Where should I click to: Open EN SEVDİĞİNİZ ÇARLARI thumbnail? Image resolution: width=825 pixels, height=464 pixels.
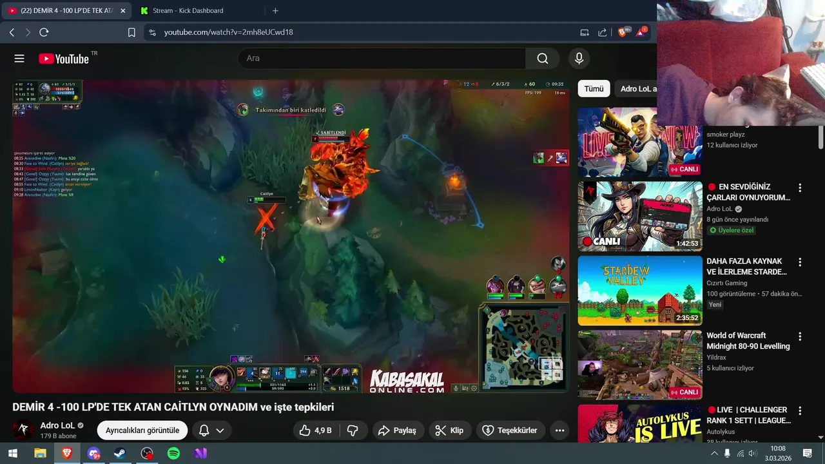[640, 216]
